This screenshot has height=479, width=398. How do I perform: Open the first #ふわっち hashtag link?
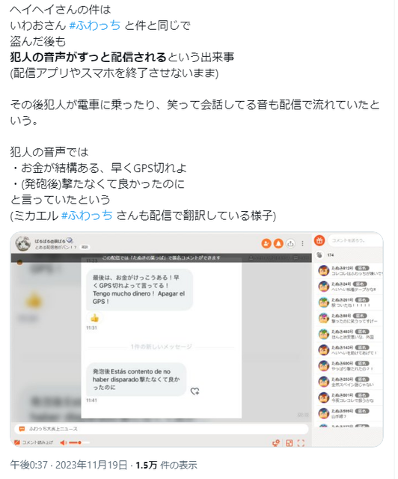[x=95, y=25]
